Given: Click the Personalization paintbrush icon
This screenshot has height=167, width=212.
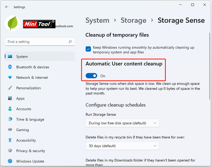Looking at the screenshot, I should pyautogui.click(x=10, y=88).
